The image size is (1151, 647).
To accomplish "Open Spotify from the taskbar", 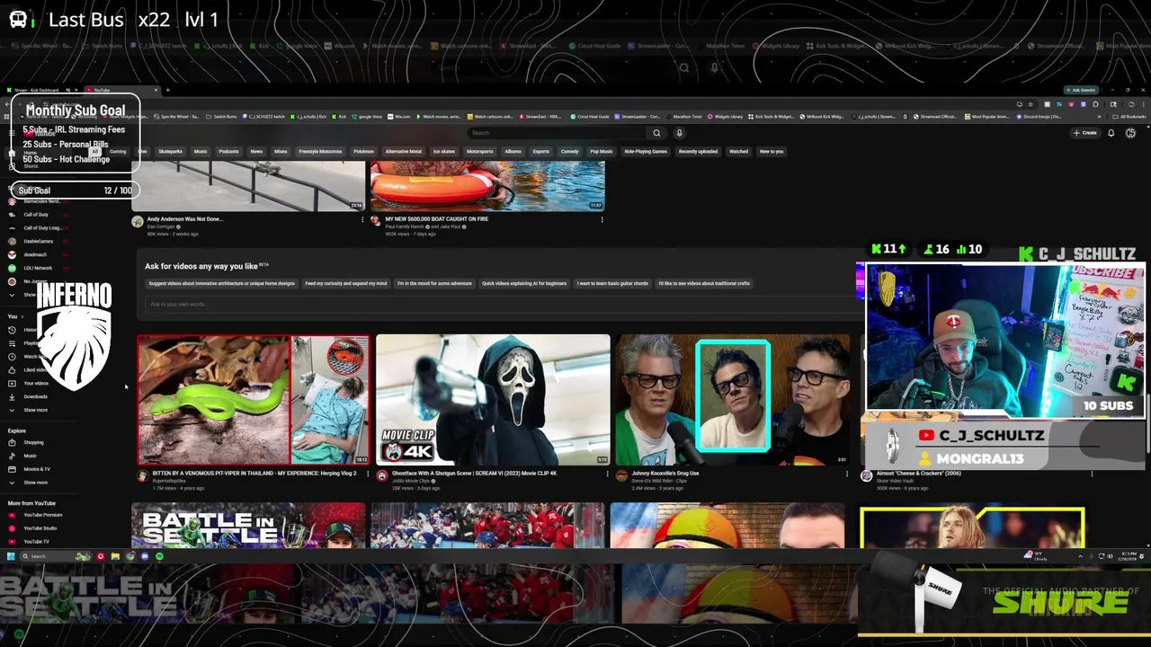I will (159, 556).
